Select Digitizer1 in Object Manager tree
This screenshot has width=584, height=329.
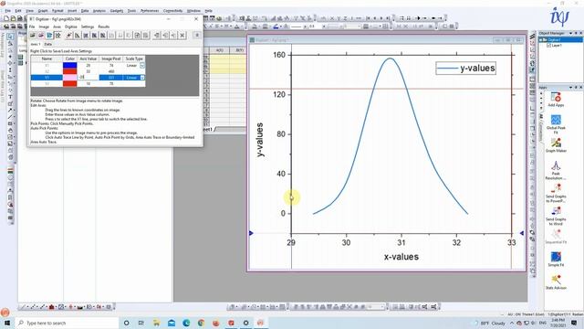pyautogui.click(x=554, y=39)
